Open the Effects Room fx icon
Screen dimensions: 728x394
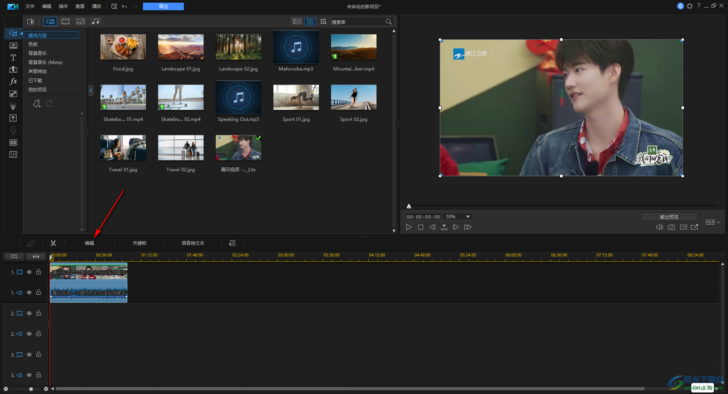tap(13, 81)
